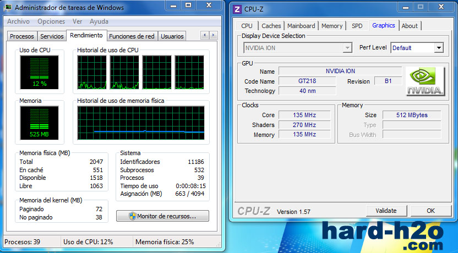Maximize the Administrador de tareas window
458x253 pixels.
point(188,5)
